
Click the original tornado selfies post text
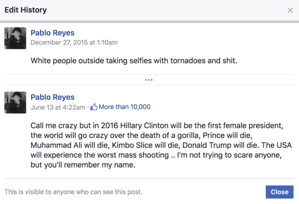tap(134, 61)
